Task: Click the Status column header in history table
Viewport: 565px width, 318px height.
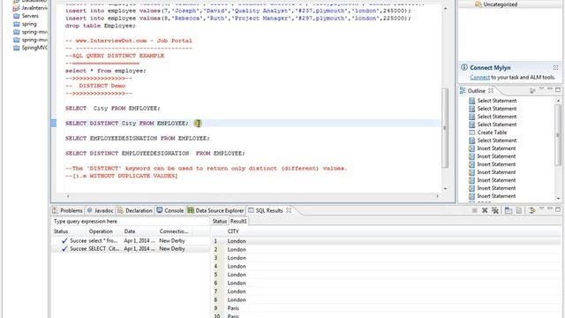Action: 61,231
